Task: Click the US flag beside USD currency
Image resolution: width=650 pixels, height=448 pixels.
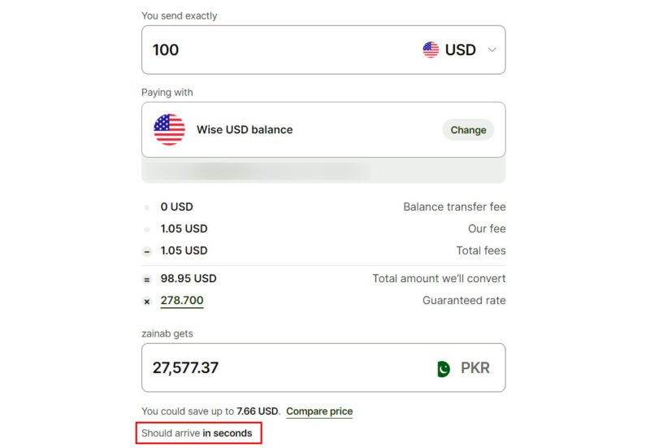Action: click(431, 50)
